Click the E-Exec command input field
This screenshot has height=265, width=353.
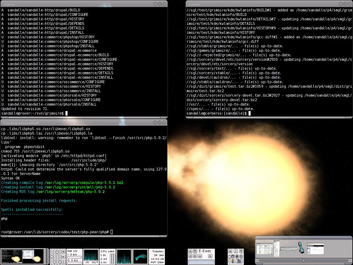(201, 262)
